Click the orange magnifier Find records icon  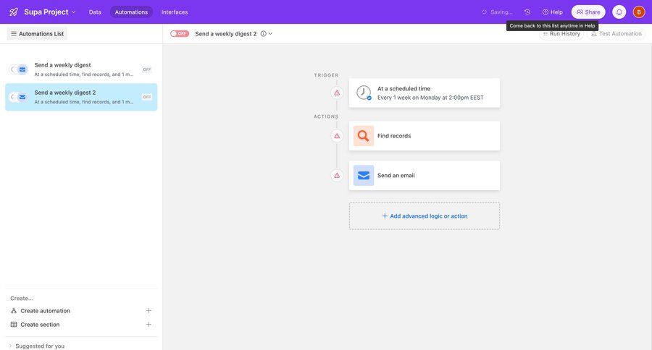tap(364, 136)
